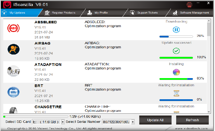Click the CHANGETIRE tire icon
Viewport: 215px width, 131px height.
tap(13, 110)
